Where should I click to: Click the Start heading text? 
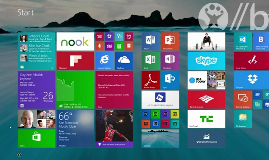click(x=26, y=12)
